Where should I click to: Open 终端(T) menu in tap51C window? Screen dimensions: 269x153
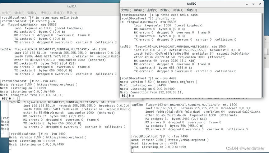(179, 10)
